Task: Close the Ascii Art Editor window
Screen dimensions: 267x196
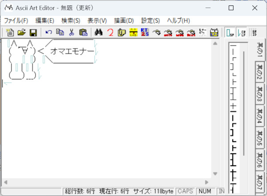Action: [255, 8]
